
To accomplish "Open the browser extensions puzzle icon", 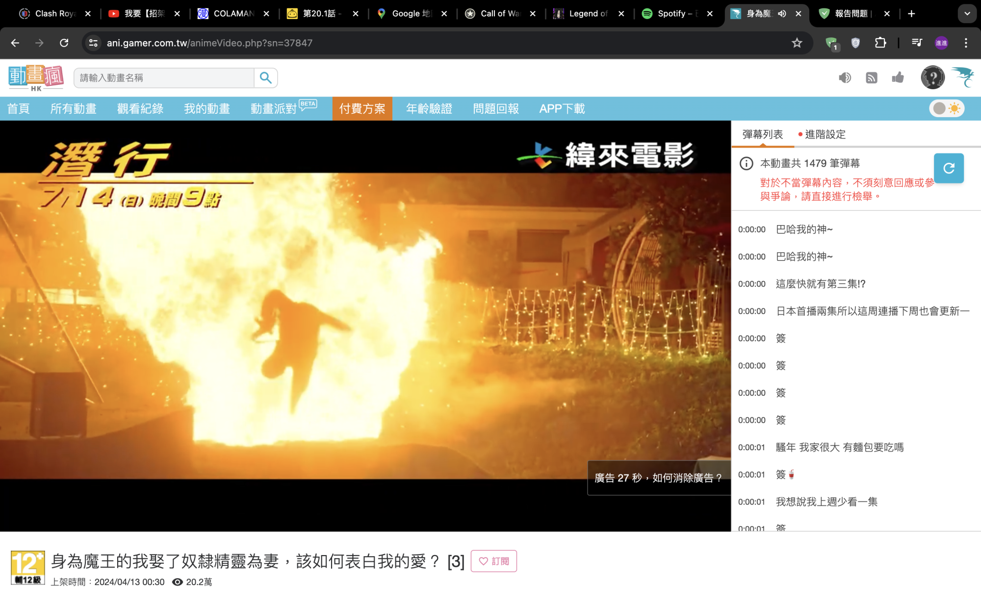I will click(880, 43).
